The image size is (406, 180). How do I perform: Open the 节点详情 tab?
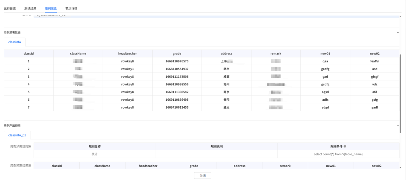click(x=71, y=8)
